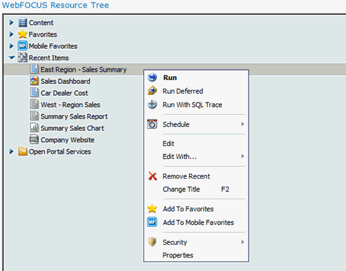This screenshot has height=271, width=346.
Task: Click the Schedule calendar icon
Action: 152,124
